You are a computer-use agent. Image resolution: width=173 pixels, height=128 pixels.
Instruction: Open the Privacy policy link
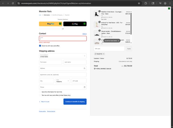coord(42,111)
